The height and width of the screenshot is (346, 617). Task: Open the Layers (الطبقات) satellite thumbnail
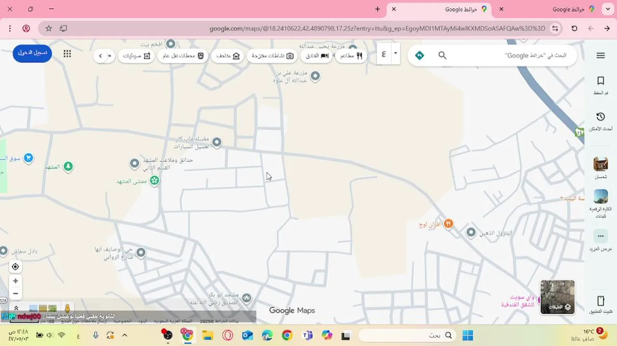(557, 297)
